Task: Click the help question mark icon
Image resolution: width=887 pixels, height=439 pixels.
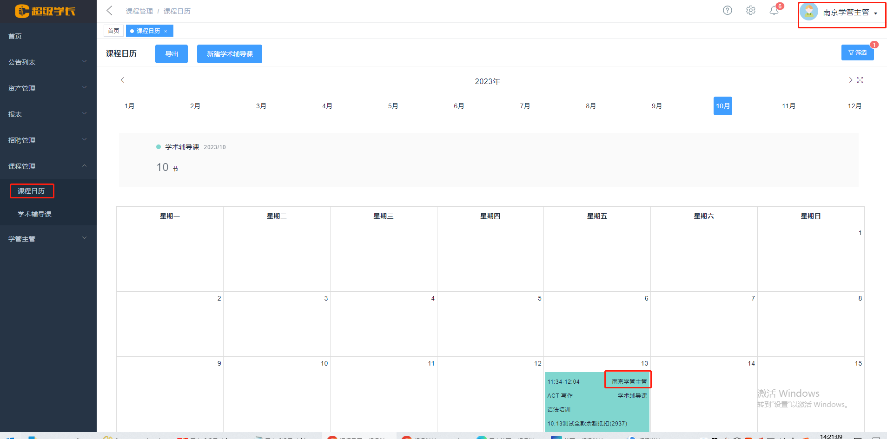Action: [x=727, y=10]
